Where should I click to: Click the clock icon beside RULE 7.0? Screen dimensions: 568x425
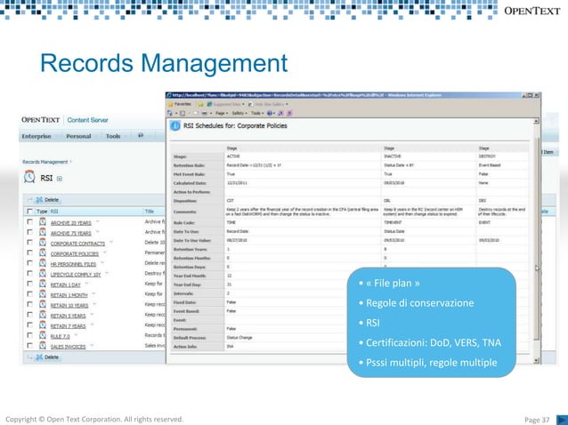click(x=43, y=335)
